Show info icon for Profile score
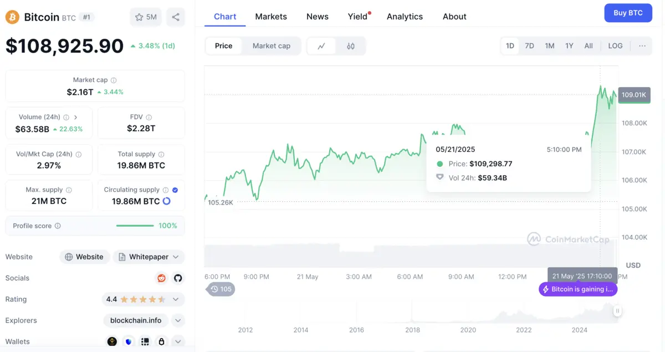The image size is (665, 352). point(58,226)
